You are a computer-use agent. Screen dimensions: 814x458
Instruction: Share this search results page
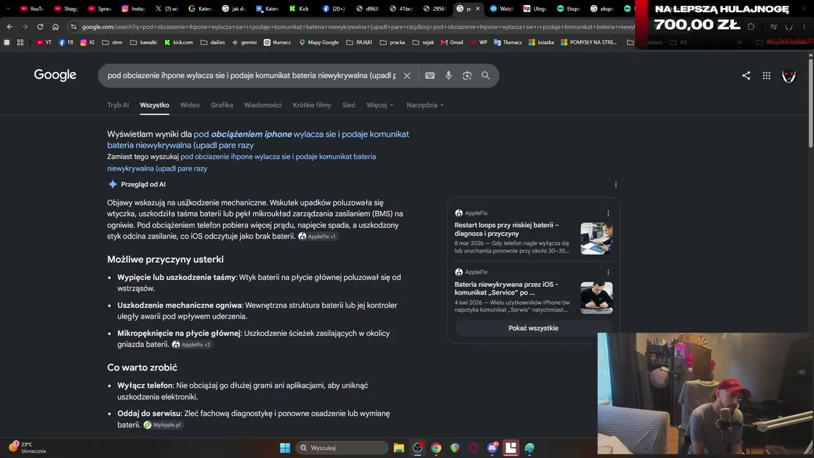[x=746, y=76]
